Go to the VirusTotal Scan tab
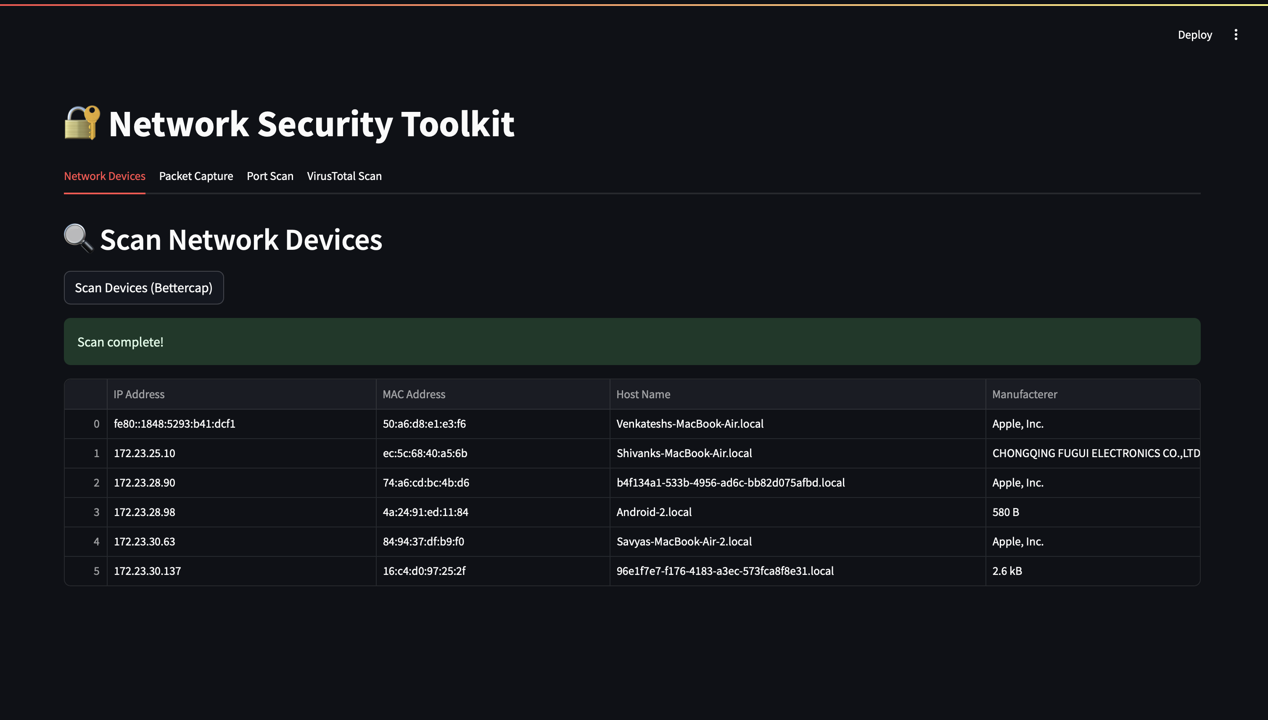Image resolution: width=1268 pixels, height=720 pixels. 344,176
